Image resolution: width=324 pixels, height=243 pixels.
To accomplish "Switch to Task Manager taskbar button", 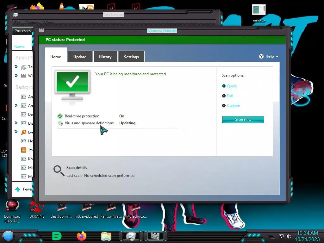I will tap(131, 236).
